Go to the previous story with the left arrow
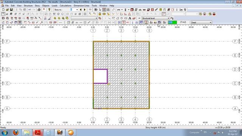 (81, 10)
